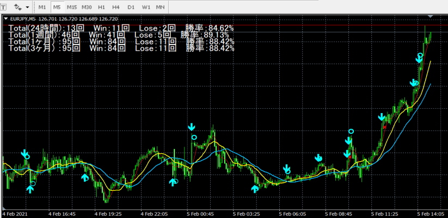
Task: Click the Total(1週間) statistics line
Action: [x=119, y=35]
